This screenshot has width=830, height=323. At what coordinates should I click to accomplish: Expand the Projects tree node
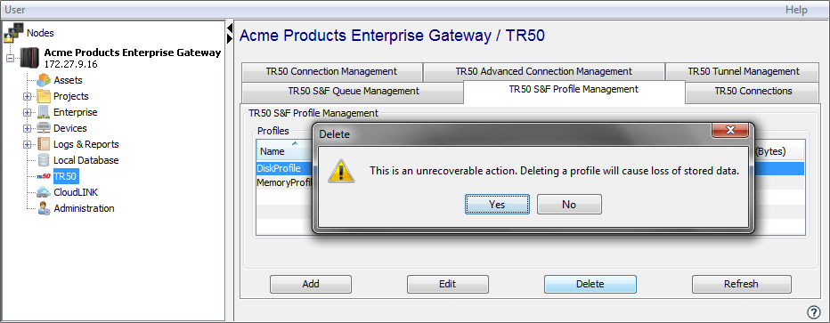coord(27,97)
